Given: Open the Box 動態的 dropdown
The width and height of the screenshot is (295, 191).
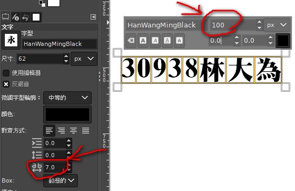Looking at the screenshot, I should [61, 180].
